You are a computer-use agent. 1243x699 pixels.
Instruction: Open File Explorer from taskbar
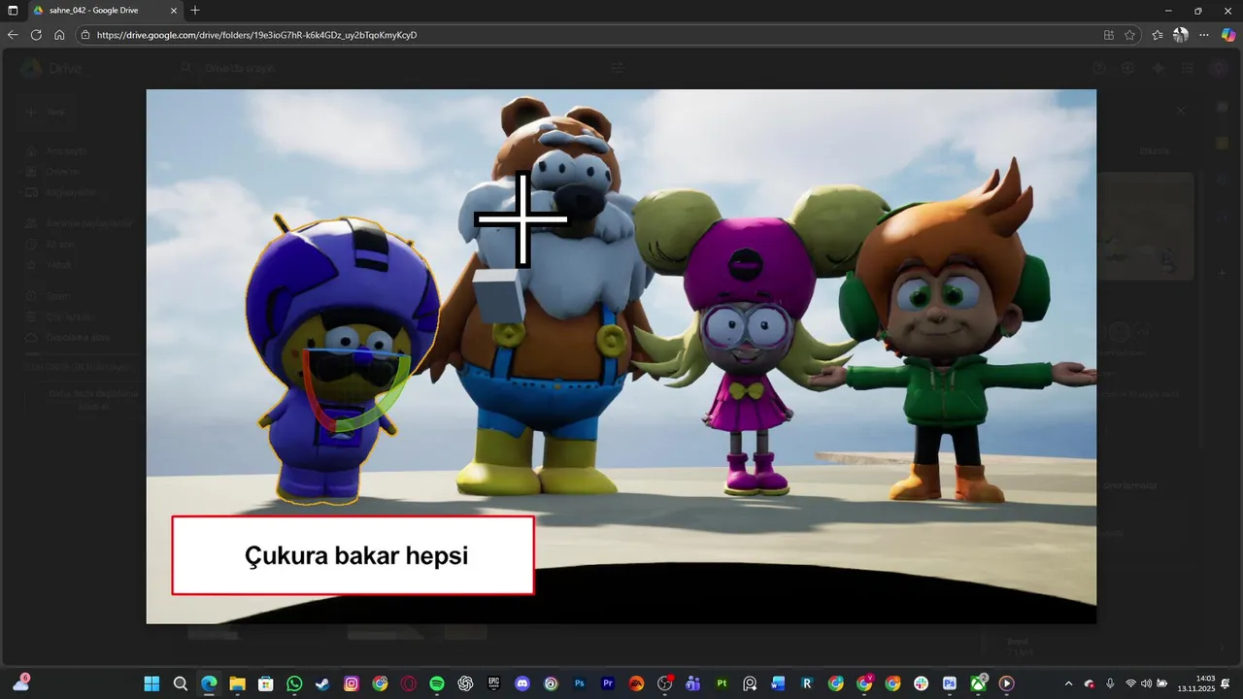point(237,683)
